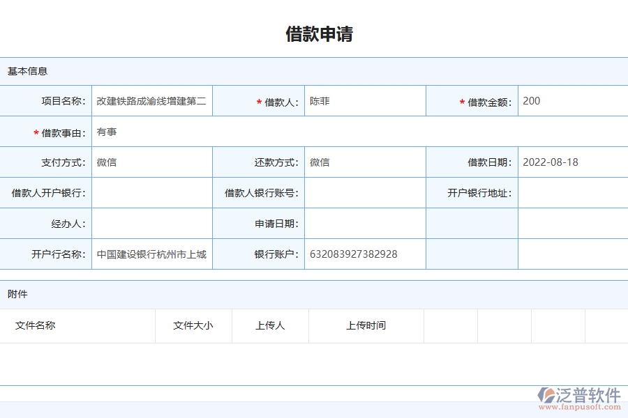Select the 借款人 field showing 陈菲

[x=364, y=100]
